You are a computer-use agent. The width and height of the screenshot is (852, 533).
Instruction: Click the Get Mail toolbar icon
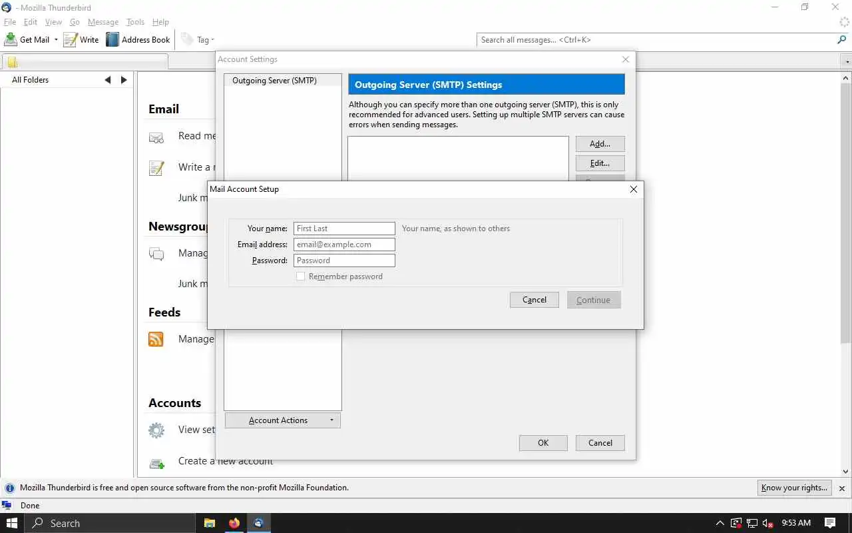click(11, 39)
